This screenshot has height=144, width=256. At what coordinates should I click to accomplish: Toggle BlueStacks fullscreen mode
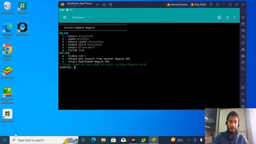[243, 11]
